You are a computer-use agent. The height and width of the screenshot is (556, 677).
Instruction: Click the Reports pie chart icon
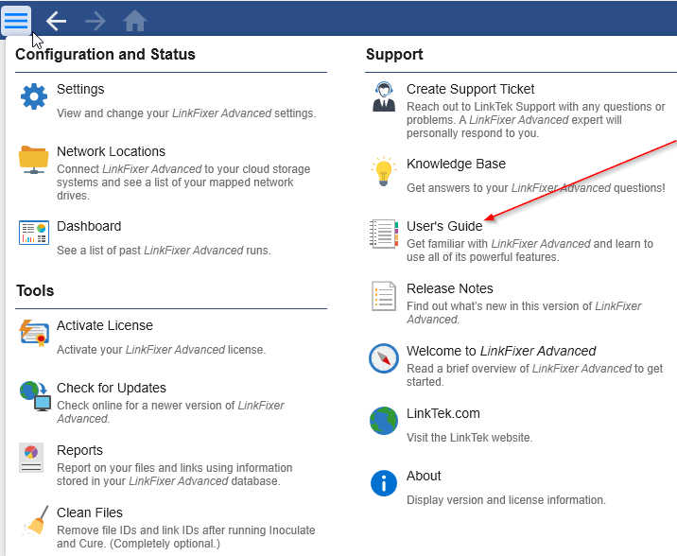point(31,458)
